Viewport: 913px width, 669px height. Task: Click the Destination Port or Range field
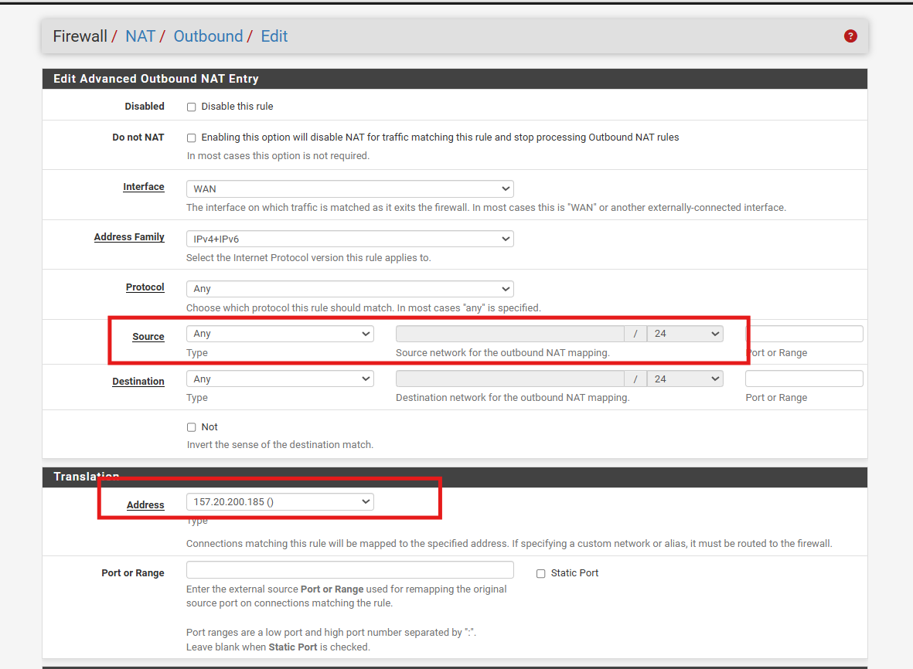click(804, 379)
